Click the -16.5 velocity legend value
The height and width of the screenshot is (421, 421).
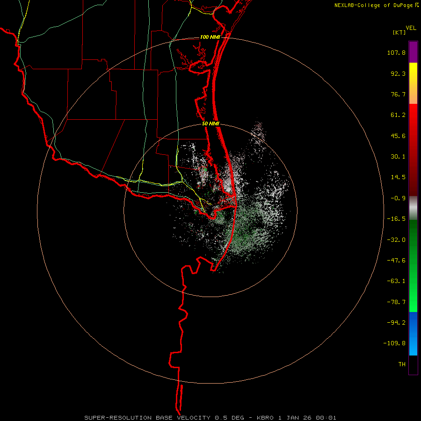coord(396,219)
